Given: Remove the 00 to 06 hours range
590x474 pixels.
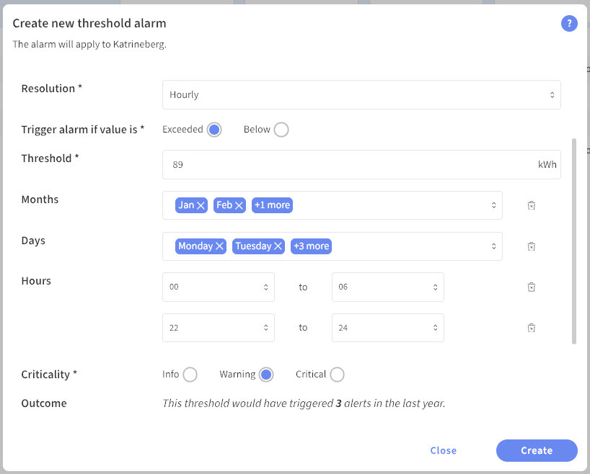Looking at the screenshot, I should click(532, 287).
